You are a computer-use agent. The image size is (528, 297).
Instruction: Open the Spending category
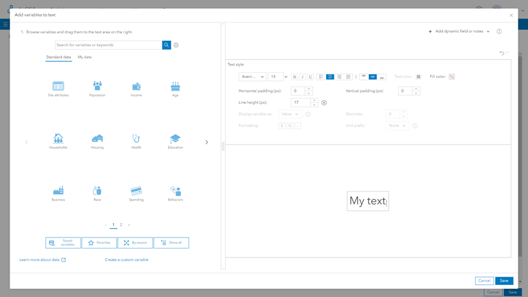tap(136, 194)
